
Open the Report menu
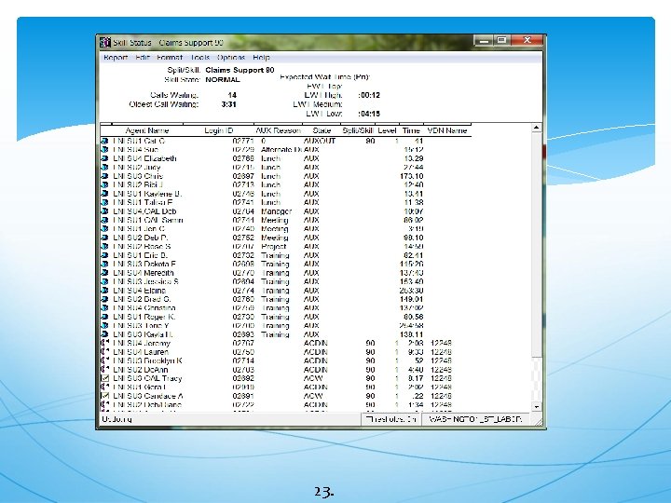pyautogui.click(x=116, y=58)
